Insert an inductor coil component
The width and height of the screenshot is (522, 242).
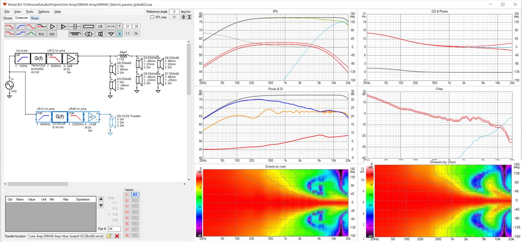point(75,34)
